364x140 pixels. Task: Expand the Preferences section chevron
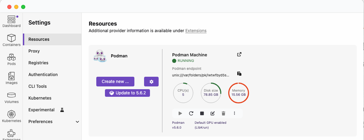[77, 122]
